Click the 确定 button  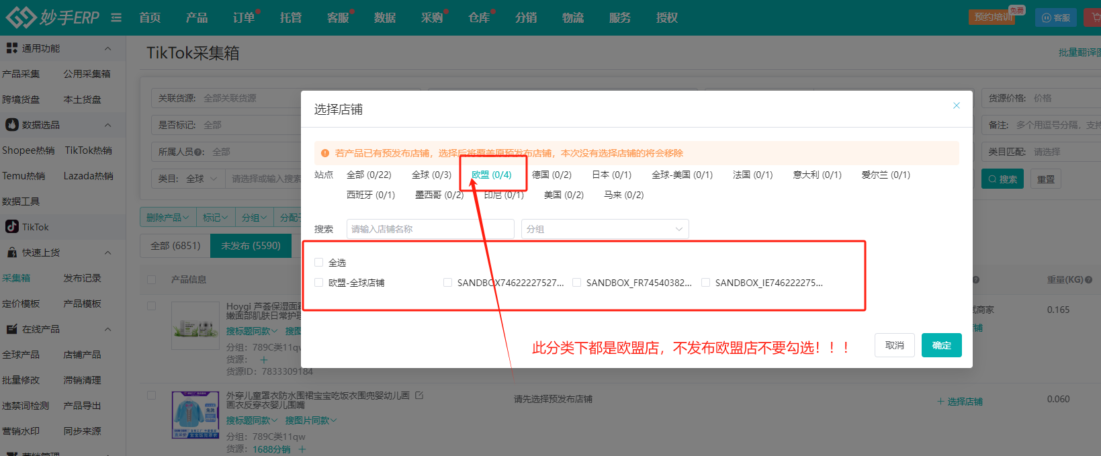point(942,345)
